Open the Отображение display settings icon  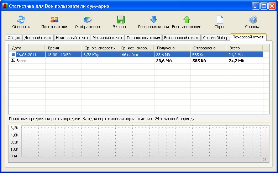(88, 20)
